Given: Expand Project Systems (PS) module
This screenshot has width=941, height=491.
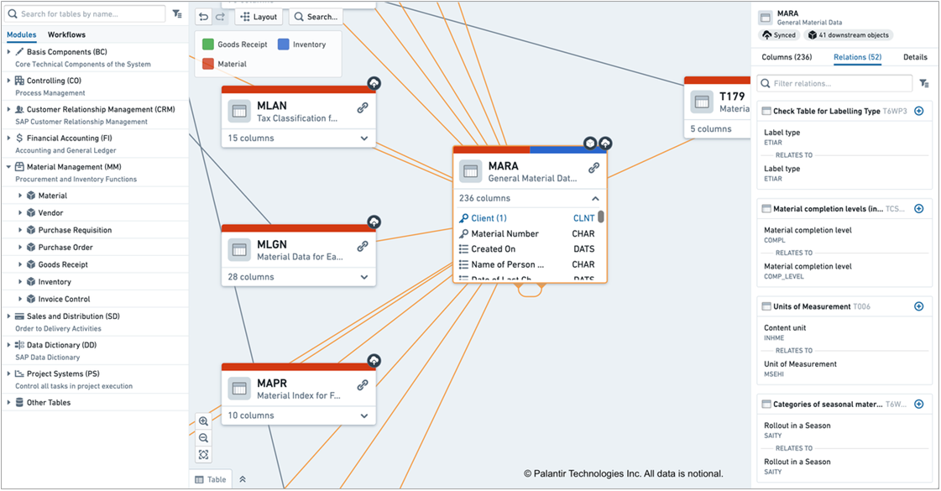Looking at the screenshot, I should coord(8,374).
